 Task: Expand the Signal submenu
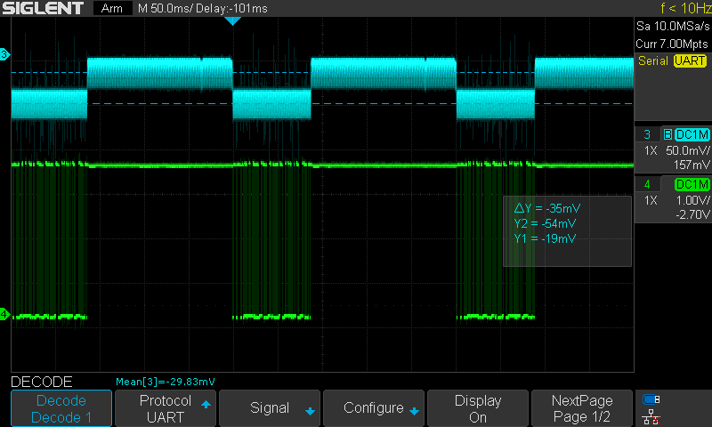coord(270,408)
